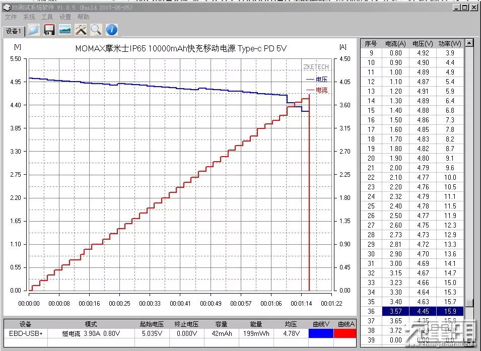Open the 文件 menu
Image resolution: width=481 pixels, height=351 pixels.
11,17
